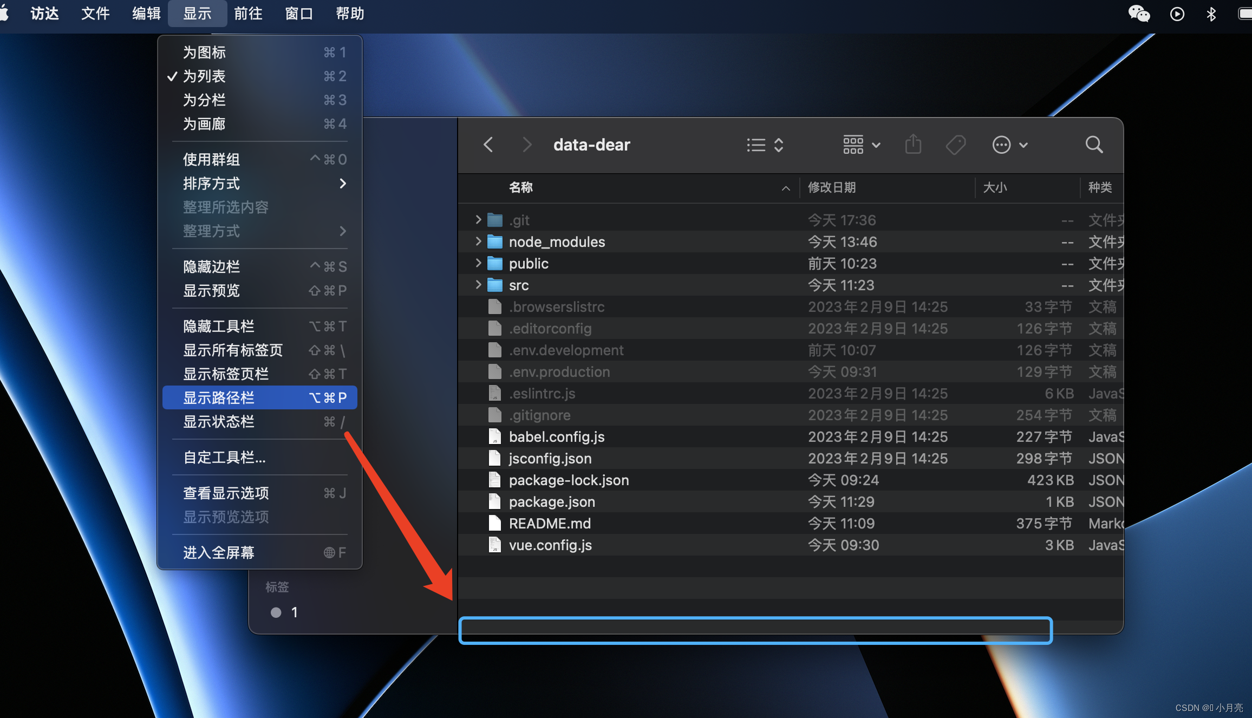The image size is (1252, 718).
Task: Open the 编辑 menu in menu bar
Action: (x=146, y=14)
